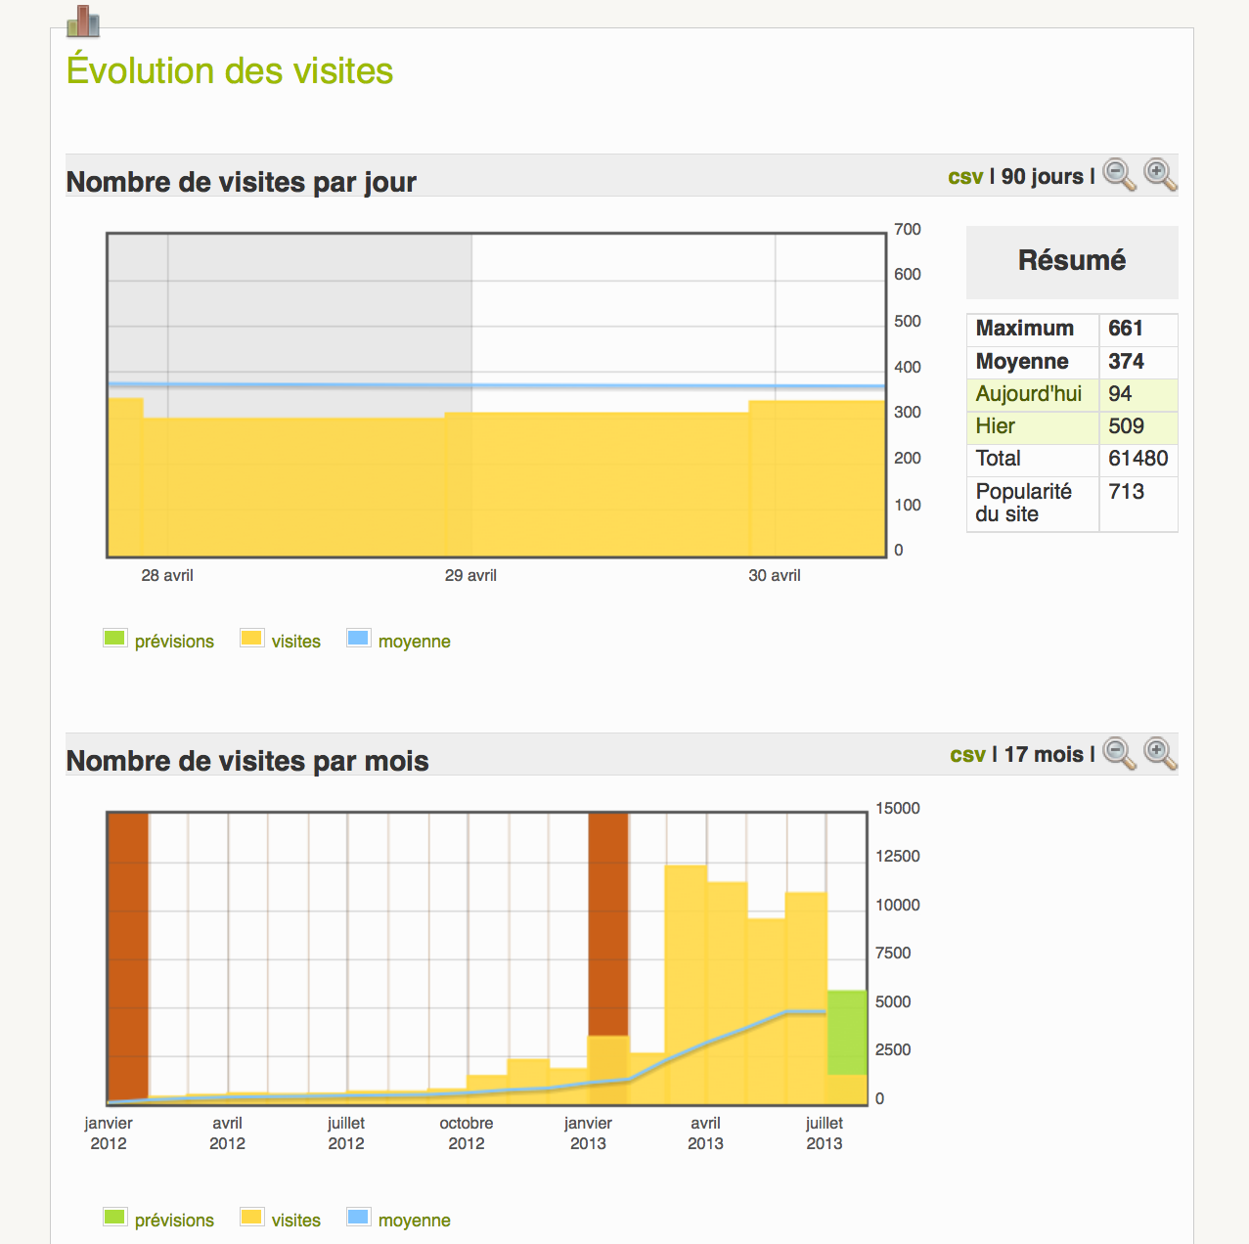The width and height of the screenshot is (1249, 1244).
Task: Click 'moyenne' label under monthly chart
Action: (415, 1221)
